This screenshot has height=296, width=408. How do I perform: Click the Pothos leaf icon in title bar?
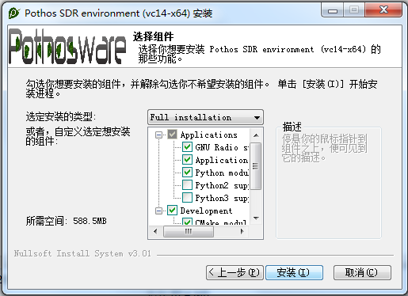click(x=13, y=13)
